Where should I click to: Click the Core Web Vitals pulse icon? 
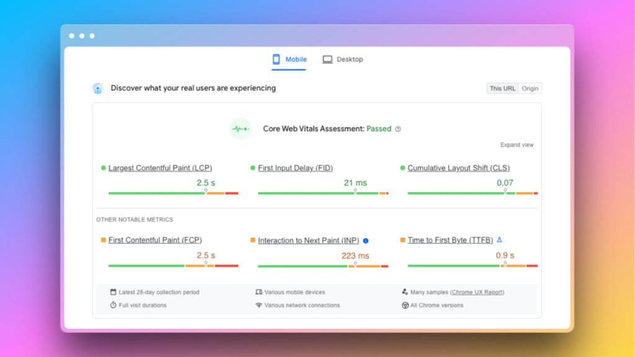pos(241,129)
